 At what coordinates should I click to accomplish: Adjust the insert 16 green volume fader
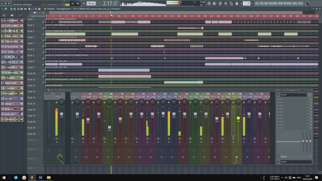pos(238,119)
